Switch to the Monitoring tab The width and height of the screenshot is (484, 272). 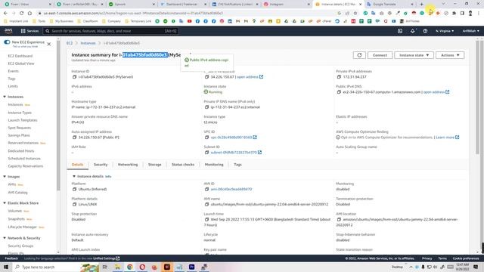pyautogui.click(x=214, y=165)
